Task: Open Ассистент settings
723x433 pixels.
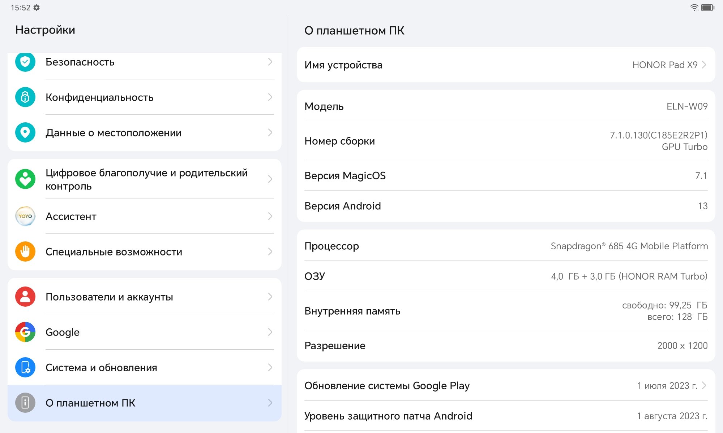Action: pos(145,216)
